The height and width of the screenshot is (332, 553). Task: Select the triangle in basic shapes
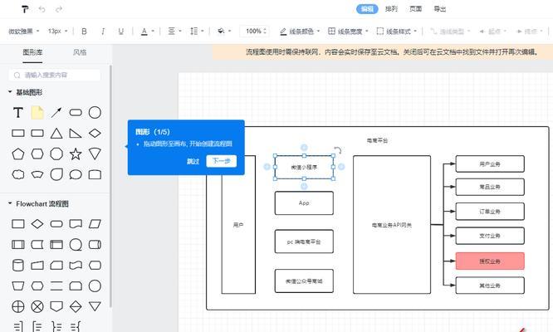56,134
